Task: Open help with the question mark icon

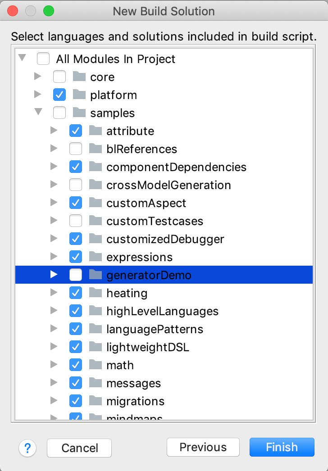Action: pos(27,448)
